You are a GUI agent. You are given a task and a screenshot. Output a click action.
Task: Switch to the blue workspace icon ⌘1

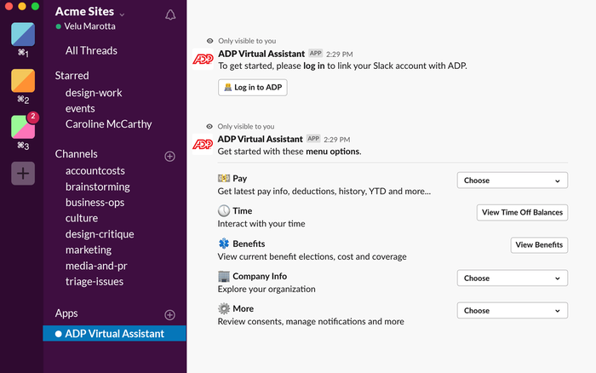(23, 34)
